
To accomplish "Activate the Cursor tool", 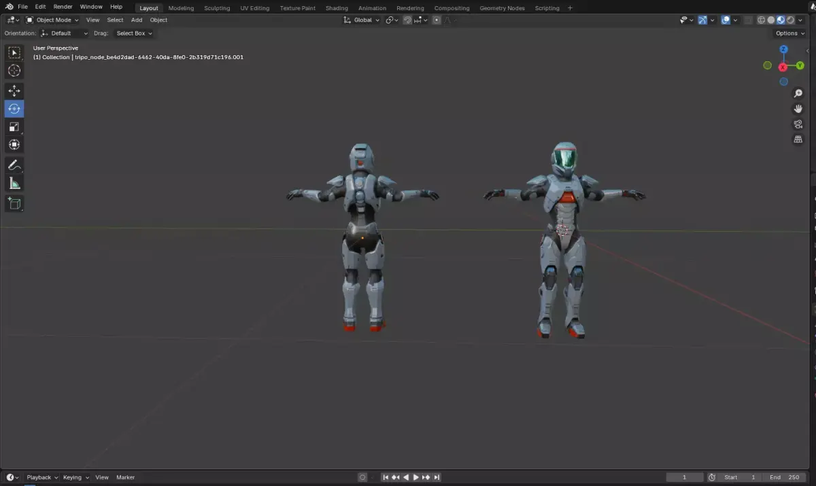I will click(14, 71).
